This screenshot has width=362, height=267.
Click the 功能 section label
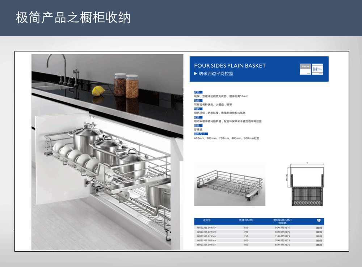coord(198,100)
